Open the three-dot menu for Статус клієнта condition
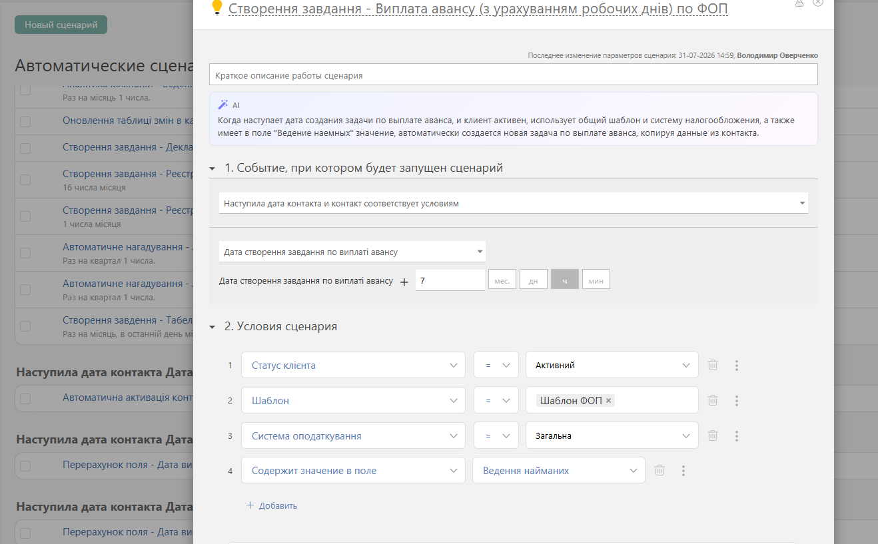878x544 pixels. 737,365
